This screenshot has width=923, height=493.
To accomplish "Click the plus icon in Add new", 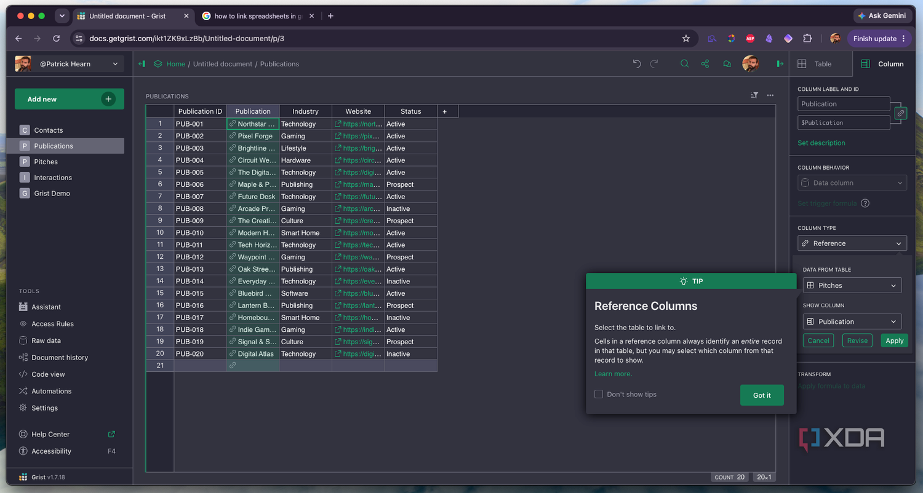I will click(x=108, y=99).
